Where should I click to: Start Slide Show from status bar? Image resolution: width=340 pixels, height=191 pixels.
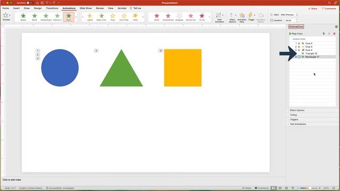(293, 188)
